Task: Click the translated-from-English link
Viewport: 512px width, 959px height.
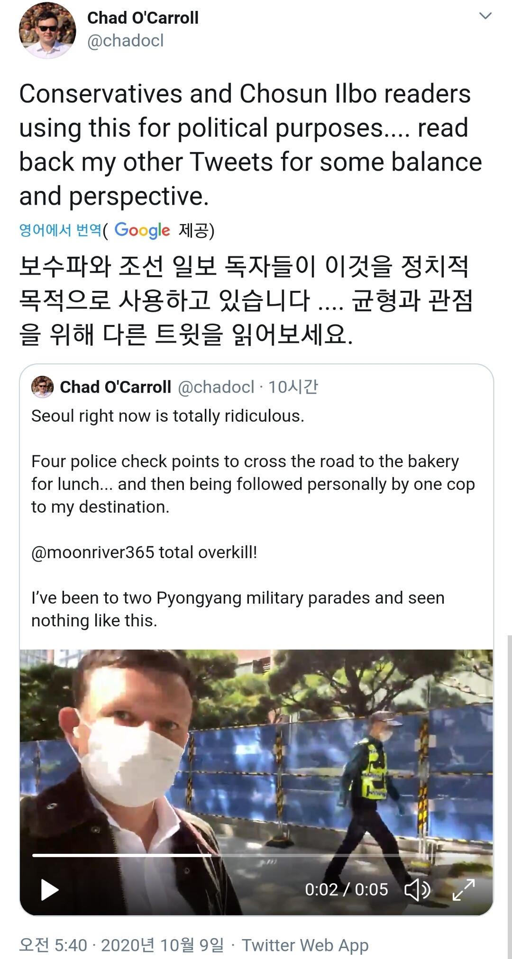Action: 60,230
